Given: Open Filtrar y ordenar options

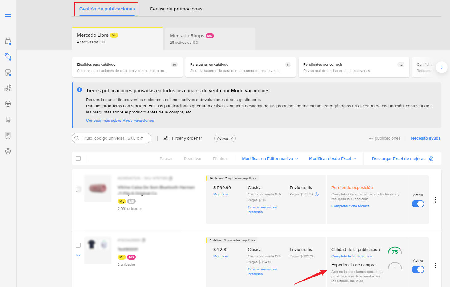Looking at the screenshot, I should [183, 138].
